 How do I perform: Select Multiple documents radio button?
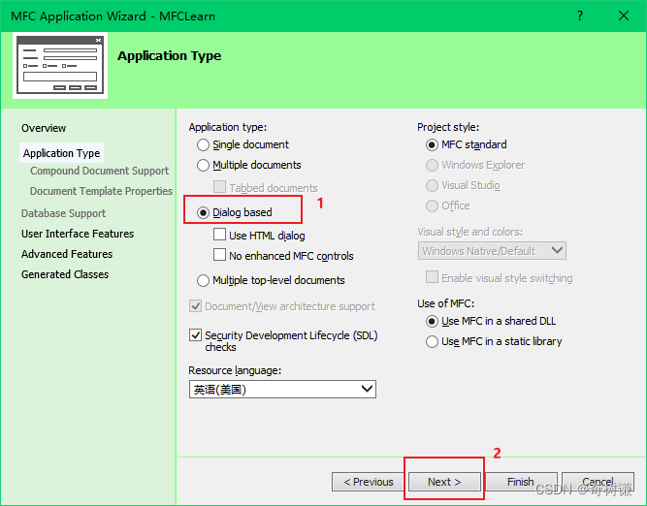(203, 165)
